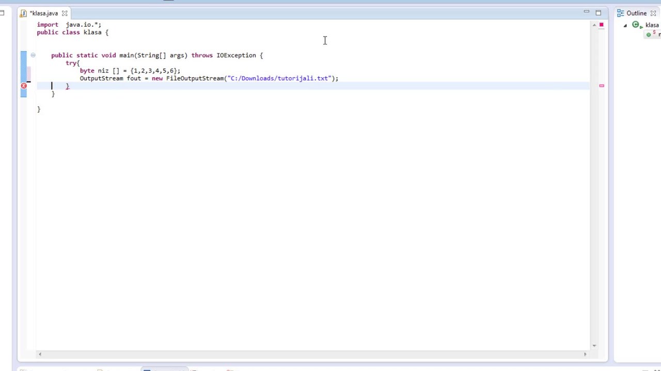Click the horizontal scrollbar right arrow
This screenshot has width=661, height=371.
pyautogui.click(x=585, y=354)
